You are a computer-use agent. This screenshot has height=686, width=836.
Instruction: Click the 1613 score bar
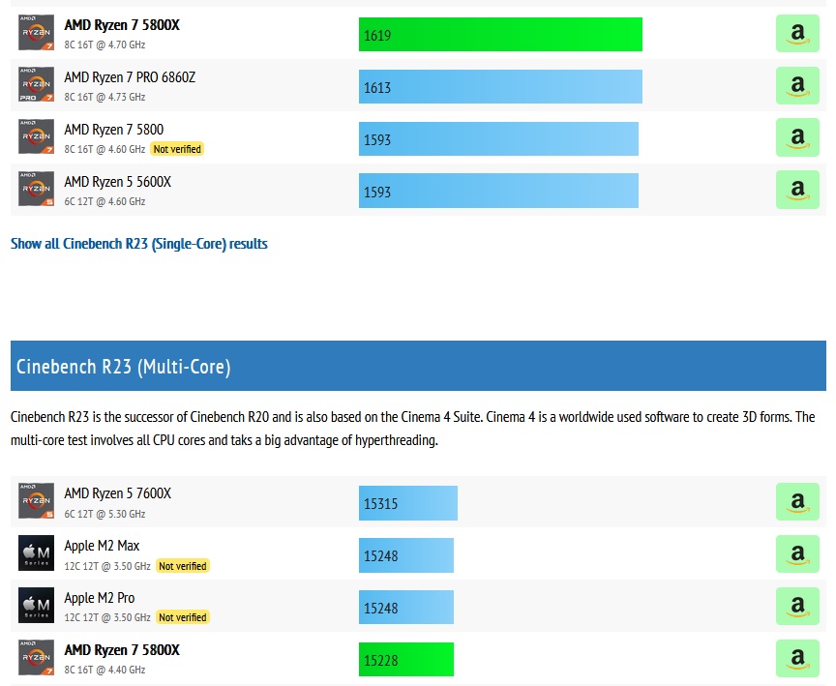(x=500, y=86)
